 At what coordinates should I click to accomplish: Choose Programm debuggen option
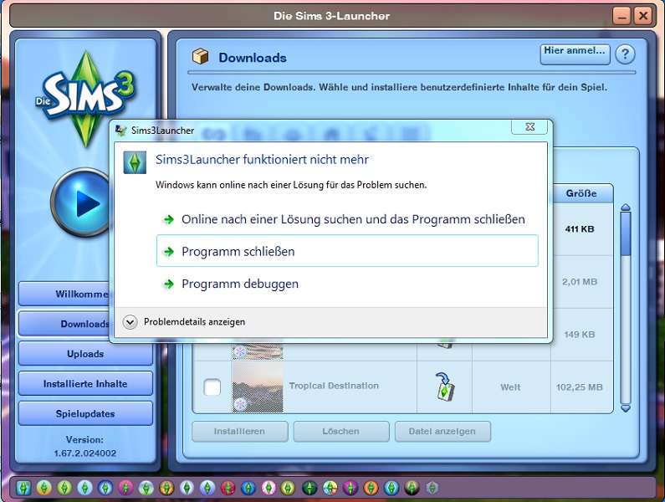tap(347, 284)
